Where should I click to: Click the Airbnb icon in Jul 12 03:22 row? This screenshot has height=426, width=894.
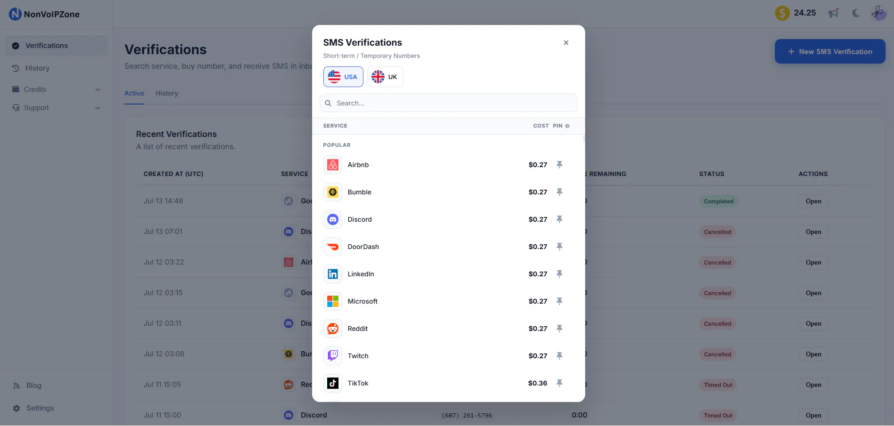coord(289,262)
